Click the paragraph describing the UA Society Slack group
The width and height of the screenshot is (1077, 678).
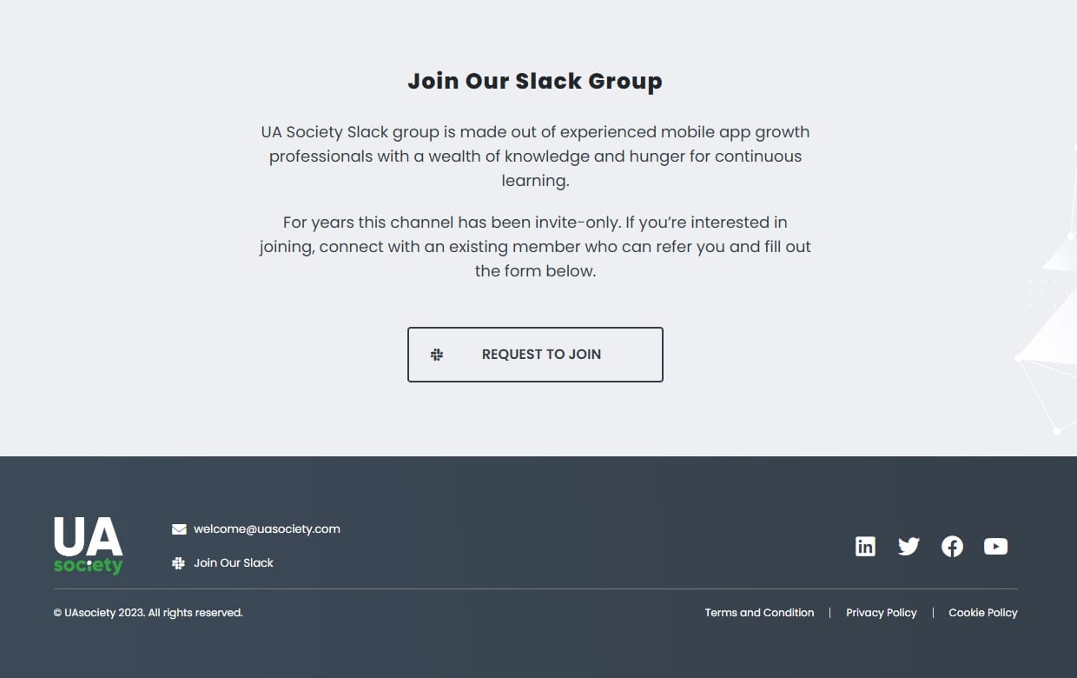[535, 156]
